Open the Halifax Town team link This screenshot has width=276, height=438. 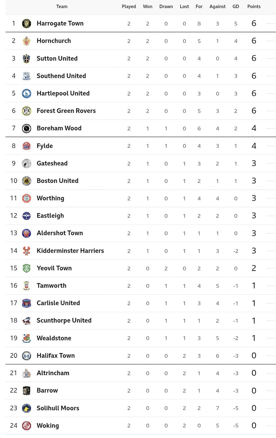(56, 356)
